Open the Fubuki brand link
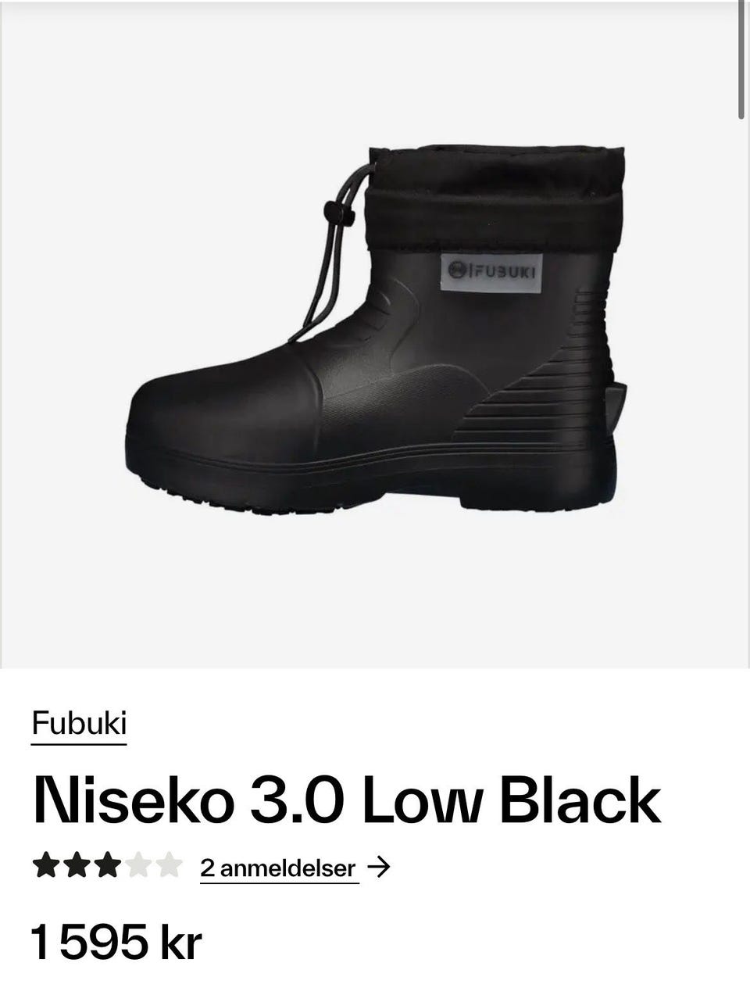 point(79,724)
